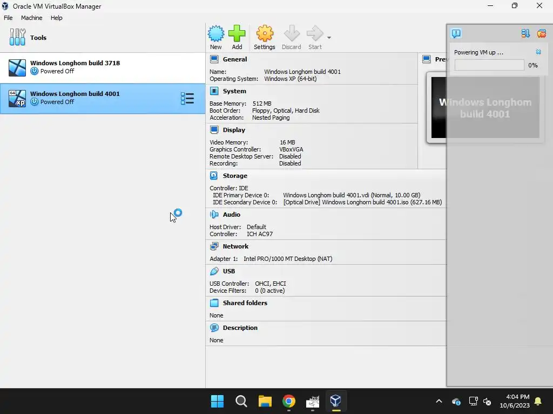Click the Add machine green plus icon
Image resolution: width=553 pixels, height=414 pixels.
pos(237,34)
